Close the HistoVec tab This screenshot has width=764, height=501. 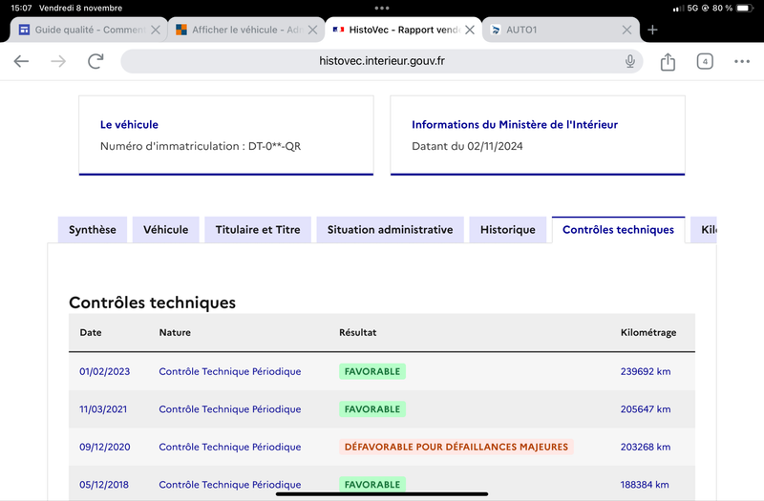pos(470,31)
